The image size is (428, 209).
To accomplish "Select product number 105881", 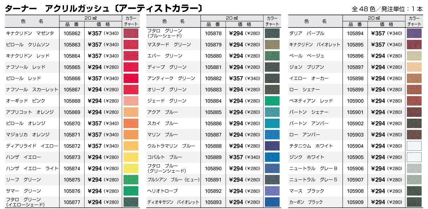I will click(x=213, y=67).
